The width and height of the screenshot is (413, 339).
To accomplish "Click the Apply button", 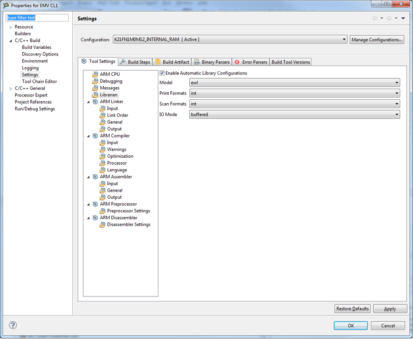I will point(390,309).
